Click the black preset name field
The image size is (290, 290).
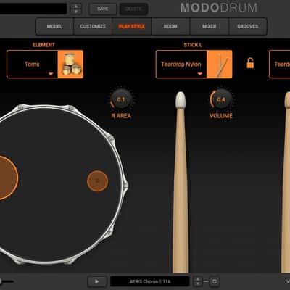[33, 9]
